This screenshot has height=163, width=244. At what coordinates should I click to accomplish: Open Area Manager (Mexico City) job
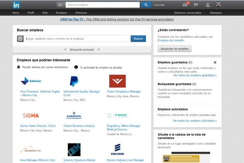click(x=38, y=160)
